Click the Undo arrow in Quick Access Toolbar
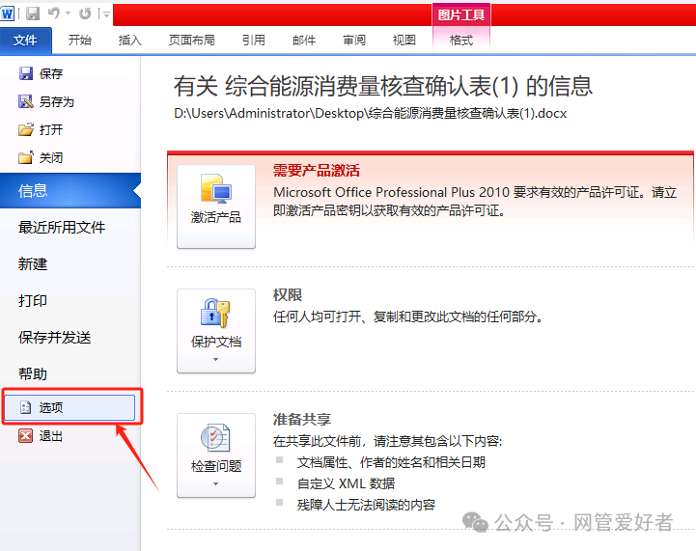696x551 pixels. pos(54,14)
